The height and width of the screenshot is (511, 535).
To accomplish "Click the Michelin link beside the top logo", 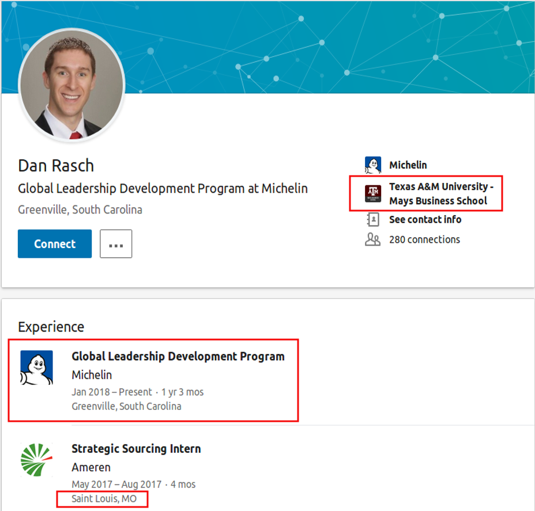I will click(408, 165).
